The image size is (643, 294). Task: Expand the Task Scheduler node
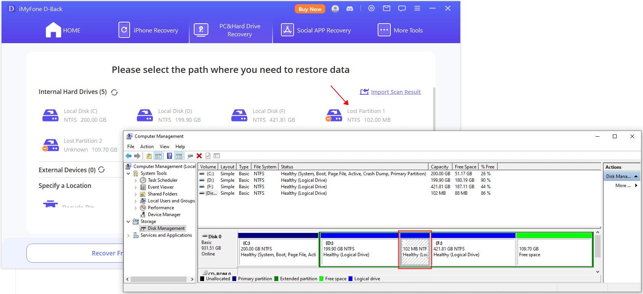(x=136, y=181)
